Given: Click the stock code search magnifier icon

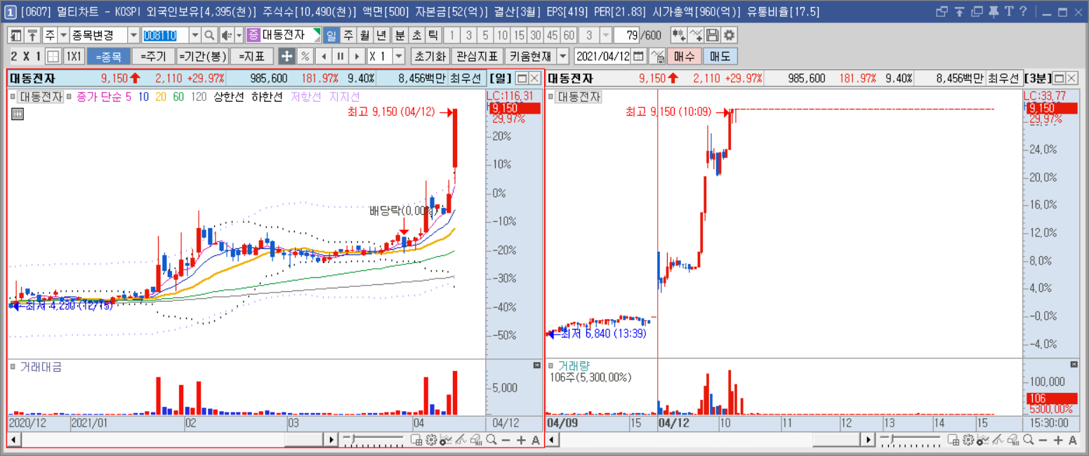Looking at the screenshot, I should (x=209, y=35).
